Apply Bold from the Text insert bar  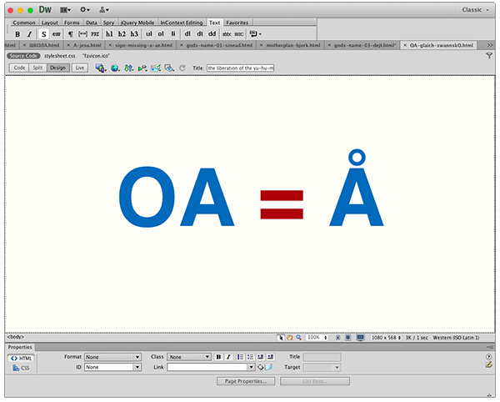[x=17, y=34]
